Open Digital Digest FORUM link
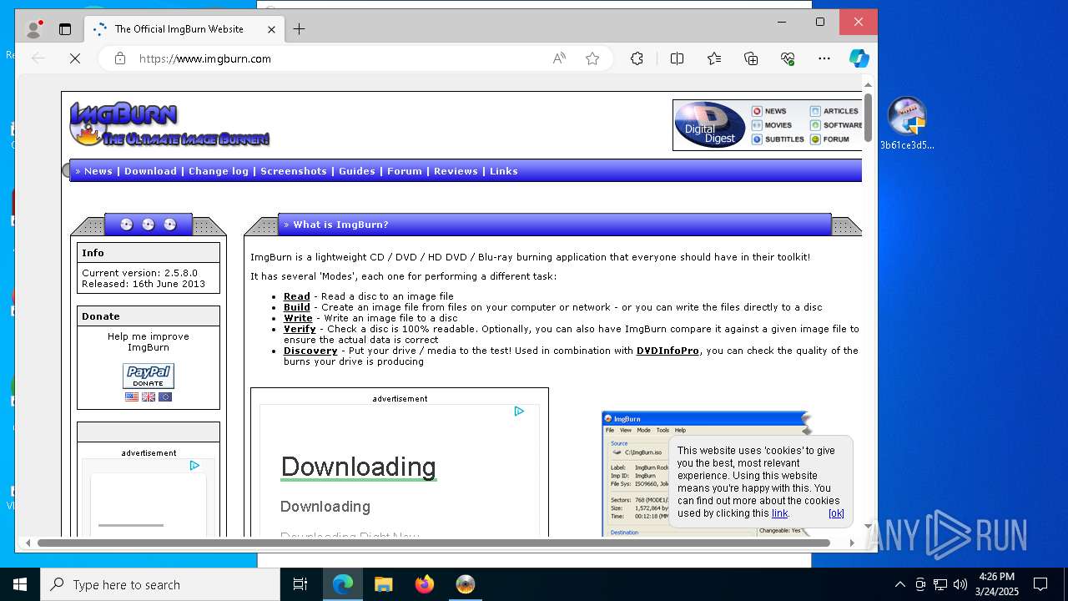 pos(829,139)
